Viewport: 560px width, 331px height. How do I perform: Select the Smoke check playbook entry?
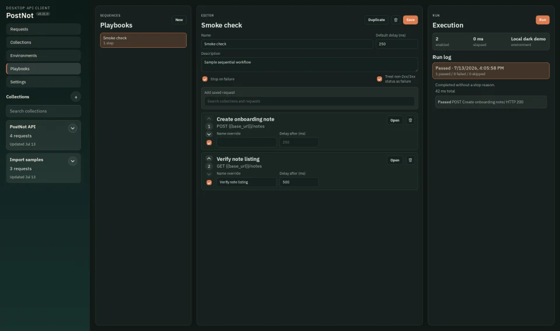[x=143, y=40]
